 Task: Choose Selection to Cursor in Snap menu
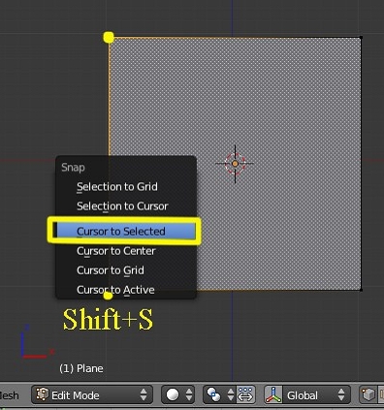pyautogui.click(x=126, y=205)
